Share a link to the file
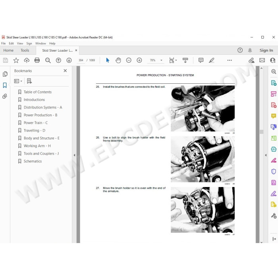 pos(251,60)
